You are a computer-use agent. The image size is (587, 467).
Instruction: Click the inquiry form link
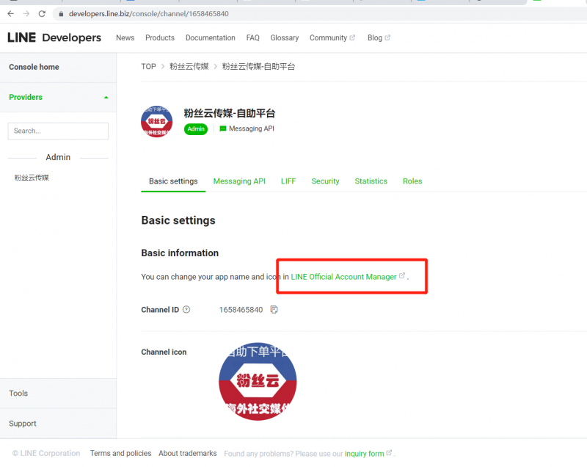[364, 454]
